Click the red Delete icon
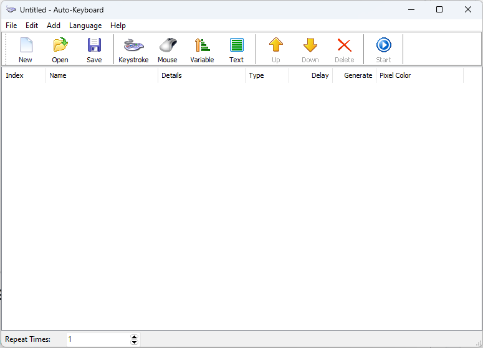 point(344,50)
